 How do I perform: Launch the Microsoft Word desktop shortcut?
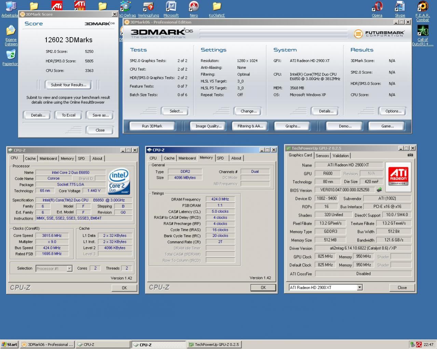(x=171, y=7)
